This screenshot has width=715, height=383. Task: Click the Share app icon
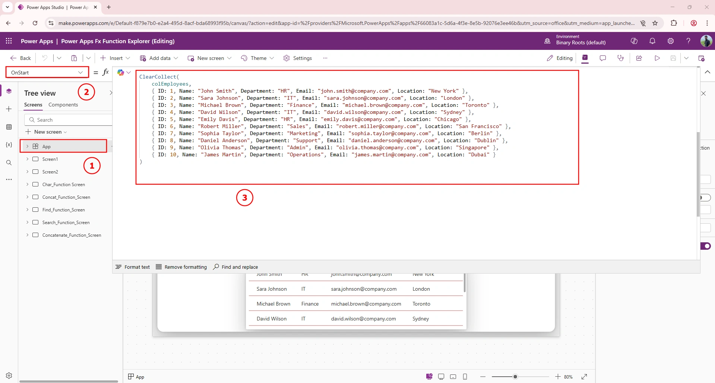pos(639,58)
